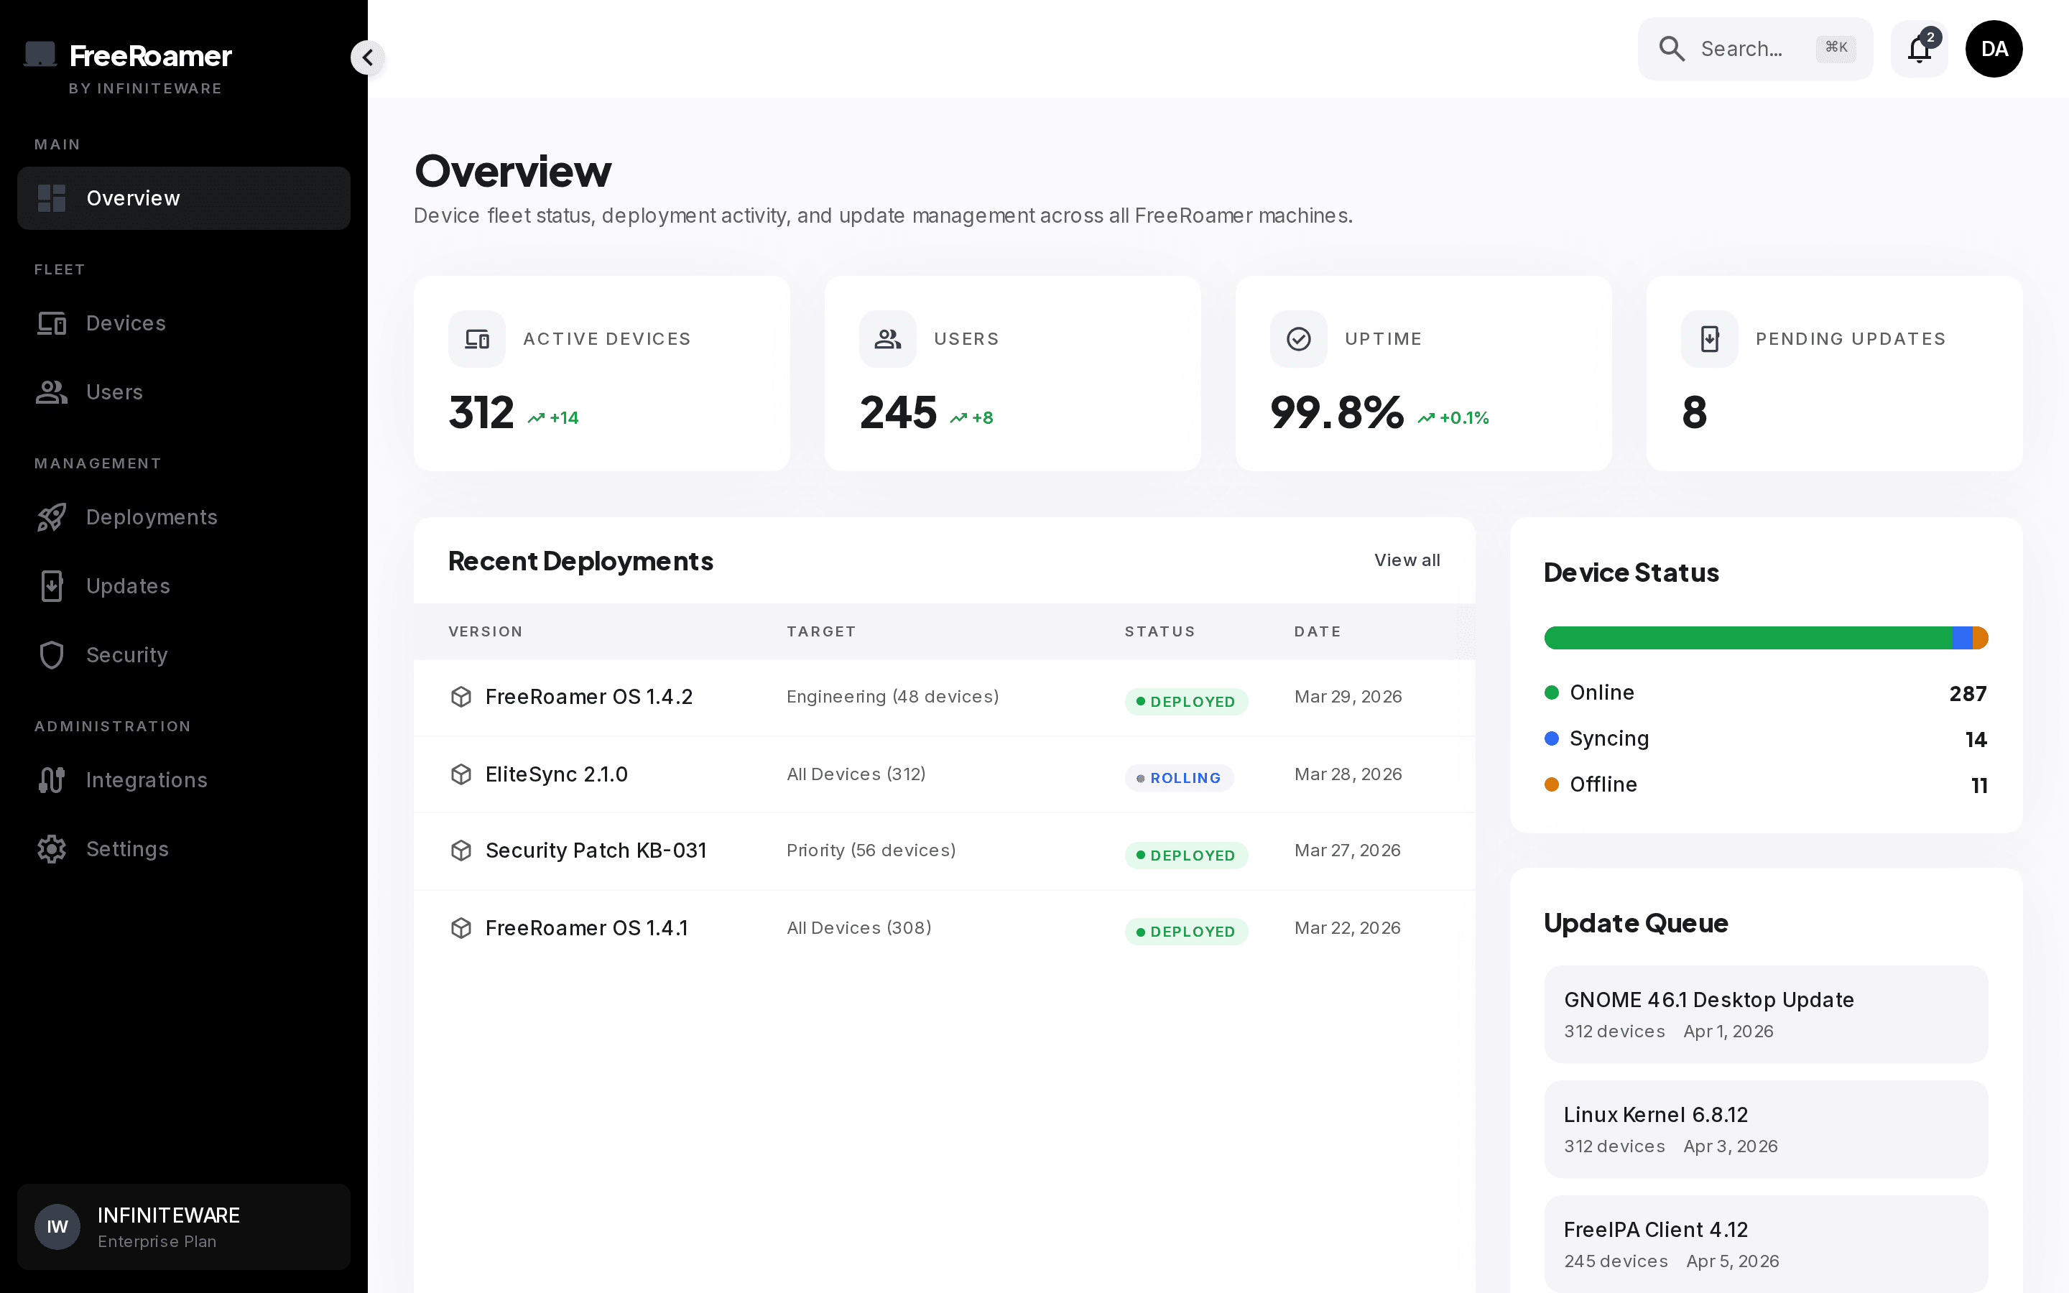Click the Version column header
The width and height of the screenshot is (2069, 1293).
tap(486, 631)
